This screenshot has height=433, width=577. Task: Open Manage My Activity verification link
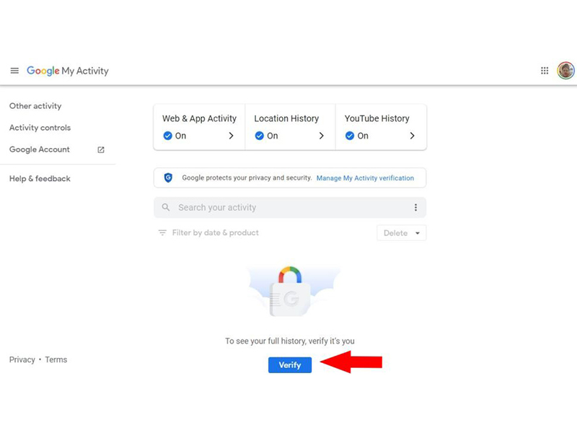(x=365, y=178)
